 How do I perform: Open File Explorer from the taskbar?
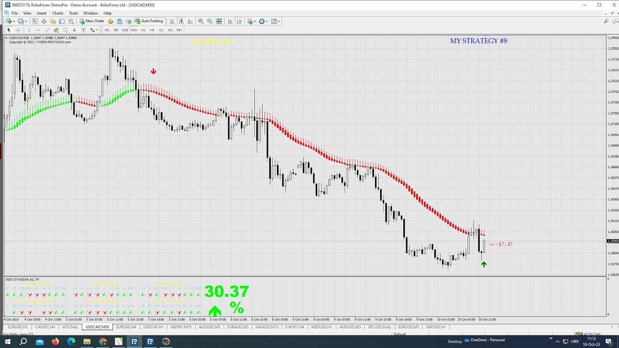(x=87, y=341)
